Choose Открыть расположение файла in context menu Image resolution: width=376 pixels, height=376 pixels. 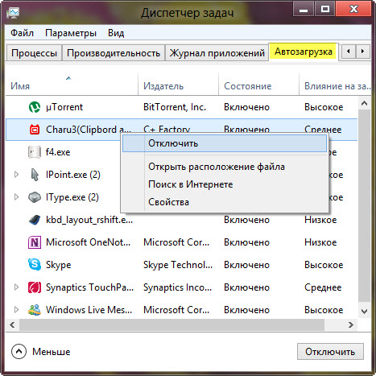[x=225, y=167]
